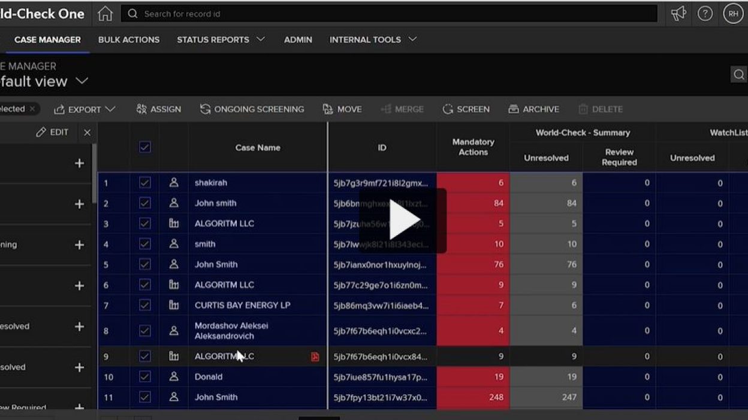This screenshot has height=420, width=748.
Task: Expand the Internal Tools dropdown menu
Action: click(372, 39)
